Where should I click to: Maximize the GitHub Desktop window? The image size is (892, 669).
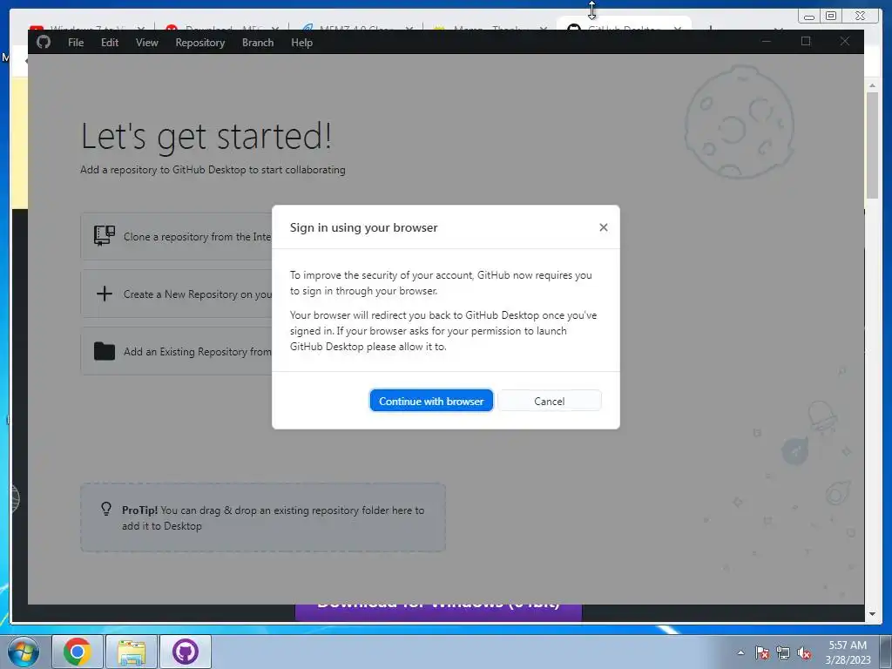tap(806, 41)
